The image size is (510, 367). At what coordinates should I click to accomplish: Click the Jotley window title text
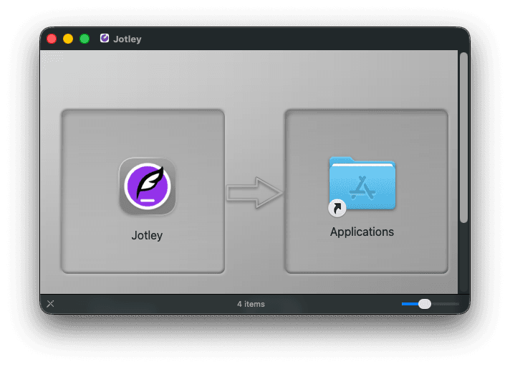pos(127,39)
